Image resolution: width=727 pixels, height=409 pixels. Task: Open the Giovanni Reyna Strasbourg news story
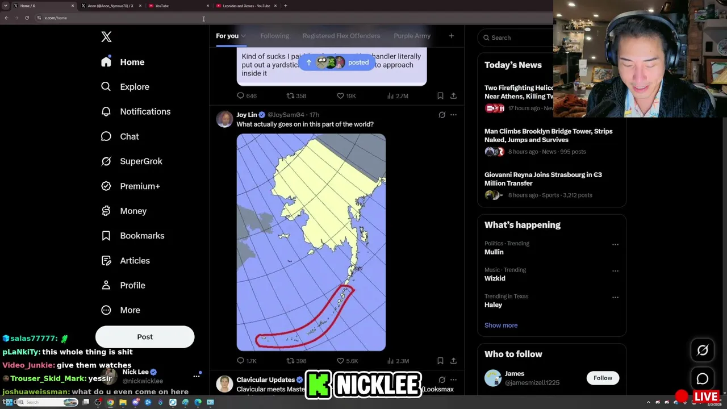click(543, 179)
